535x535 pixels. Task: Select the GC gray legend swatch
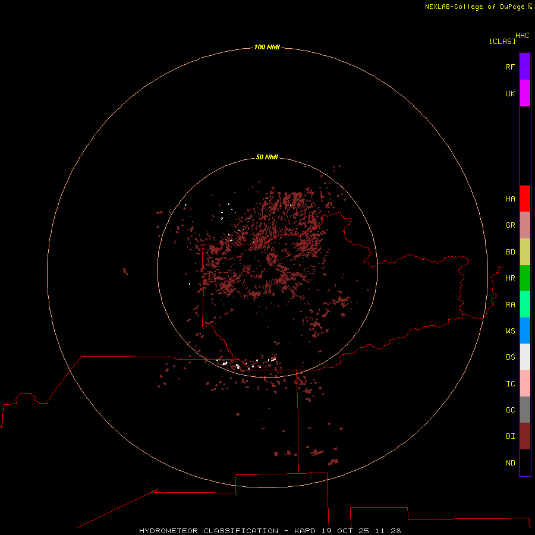[525, 410]
